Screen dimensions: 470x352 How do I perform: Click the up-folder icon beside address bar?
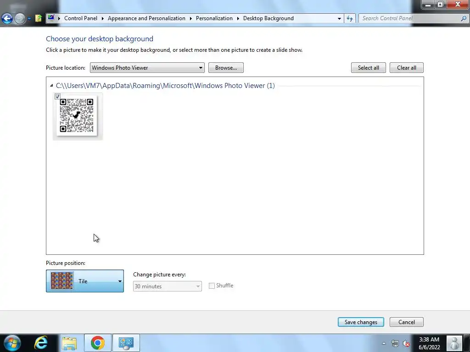click(39, 18)
